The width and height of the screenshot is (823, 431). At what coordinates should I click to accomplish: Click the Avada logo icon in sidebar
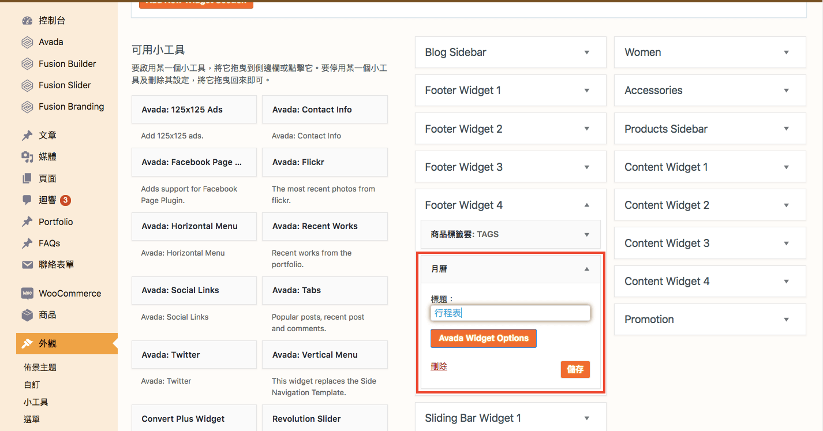coord(27,42)
